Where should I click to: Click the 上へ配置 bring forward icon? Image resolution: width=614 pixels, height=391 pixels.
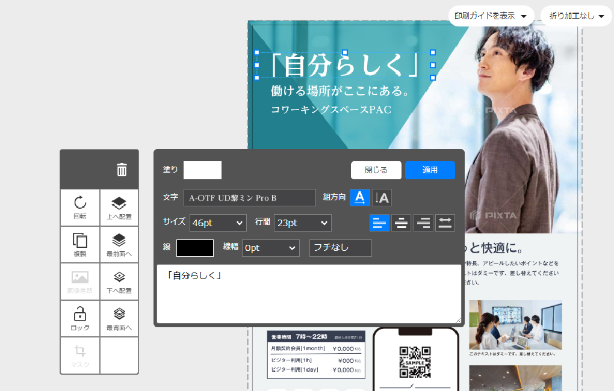click(x=119, y=208)
